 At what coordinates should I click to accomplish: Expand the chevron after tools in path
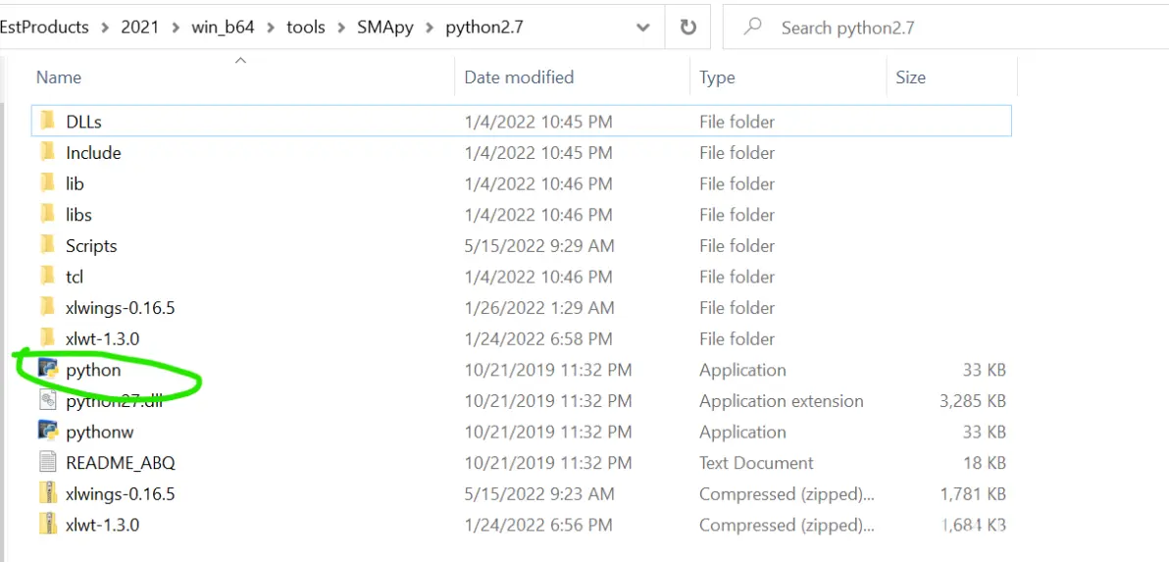341,28
